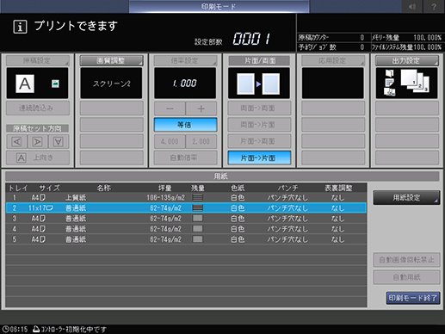Click the speaker volume icon at top
The height and width of the screenshot is (334, 445).
tap(412, 7)
